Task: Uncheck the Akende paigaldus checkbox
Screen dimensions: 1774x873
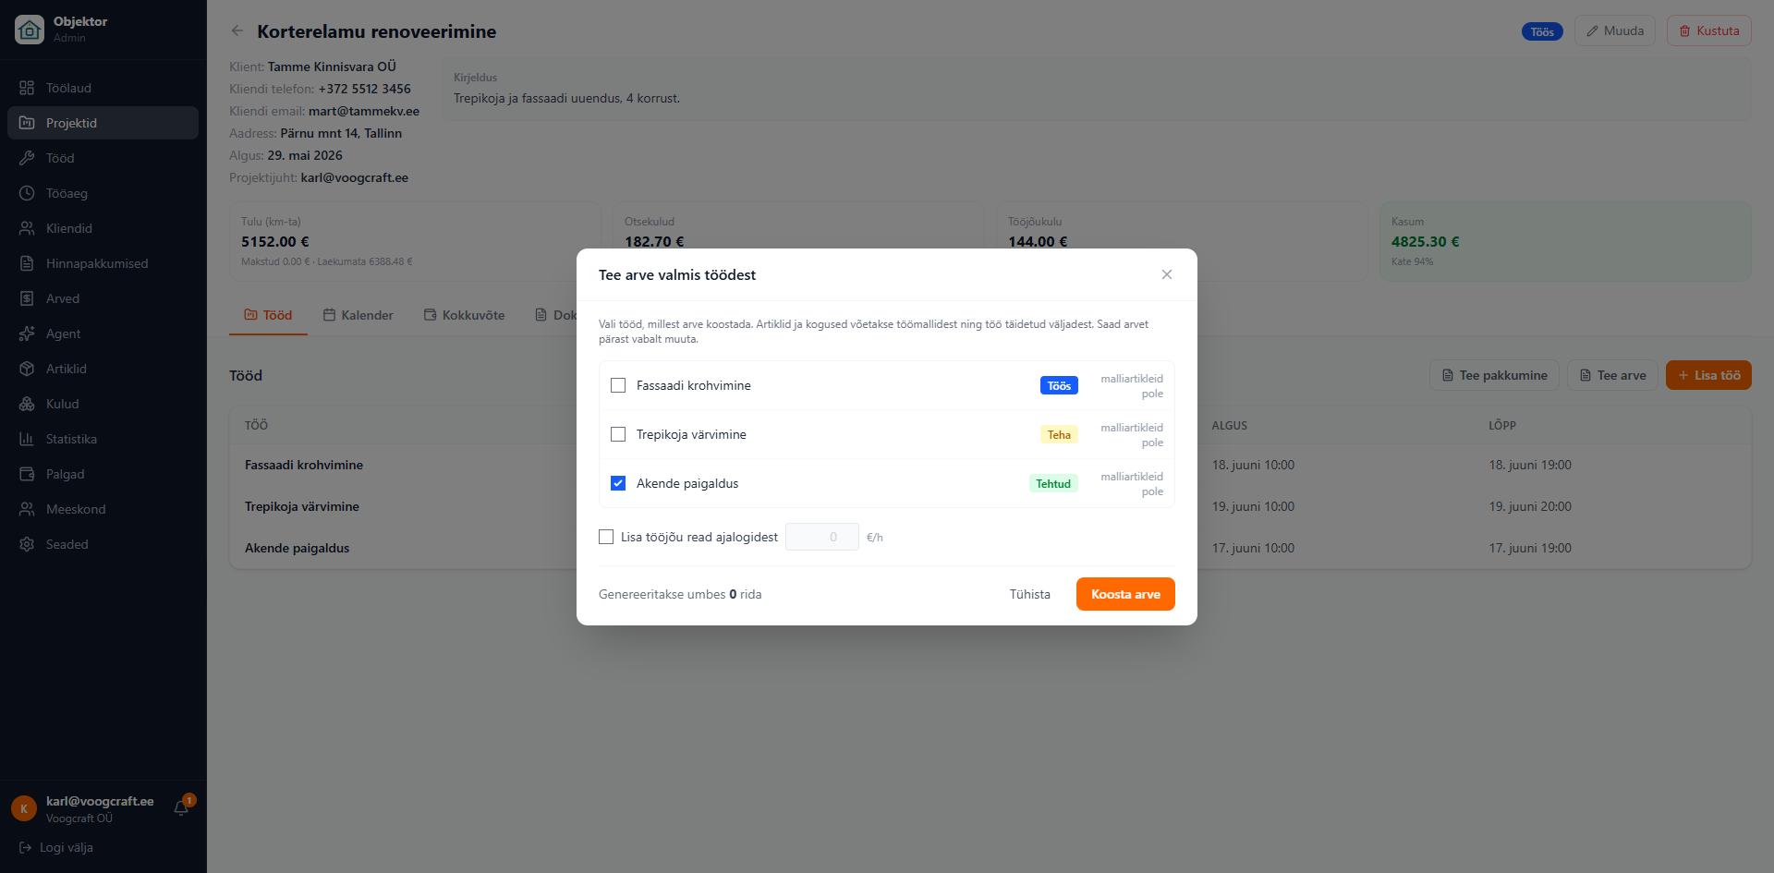Action: (618, 483)
